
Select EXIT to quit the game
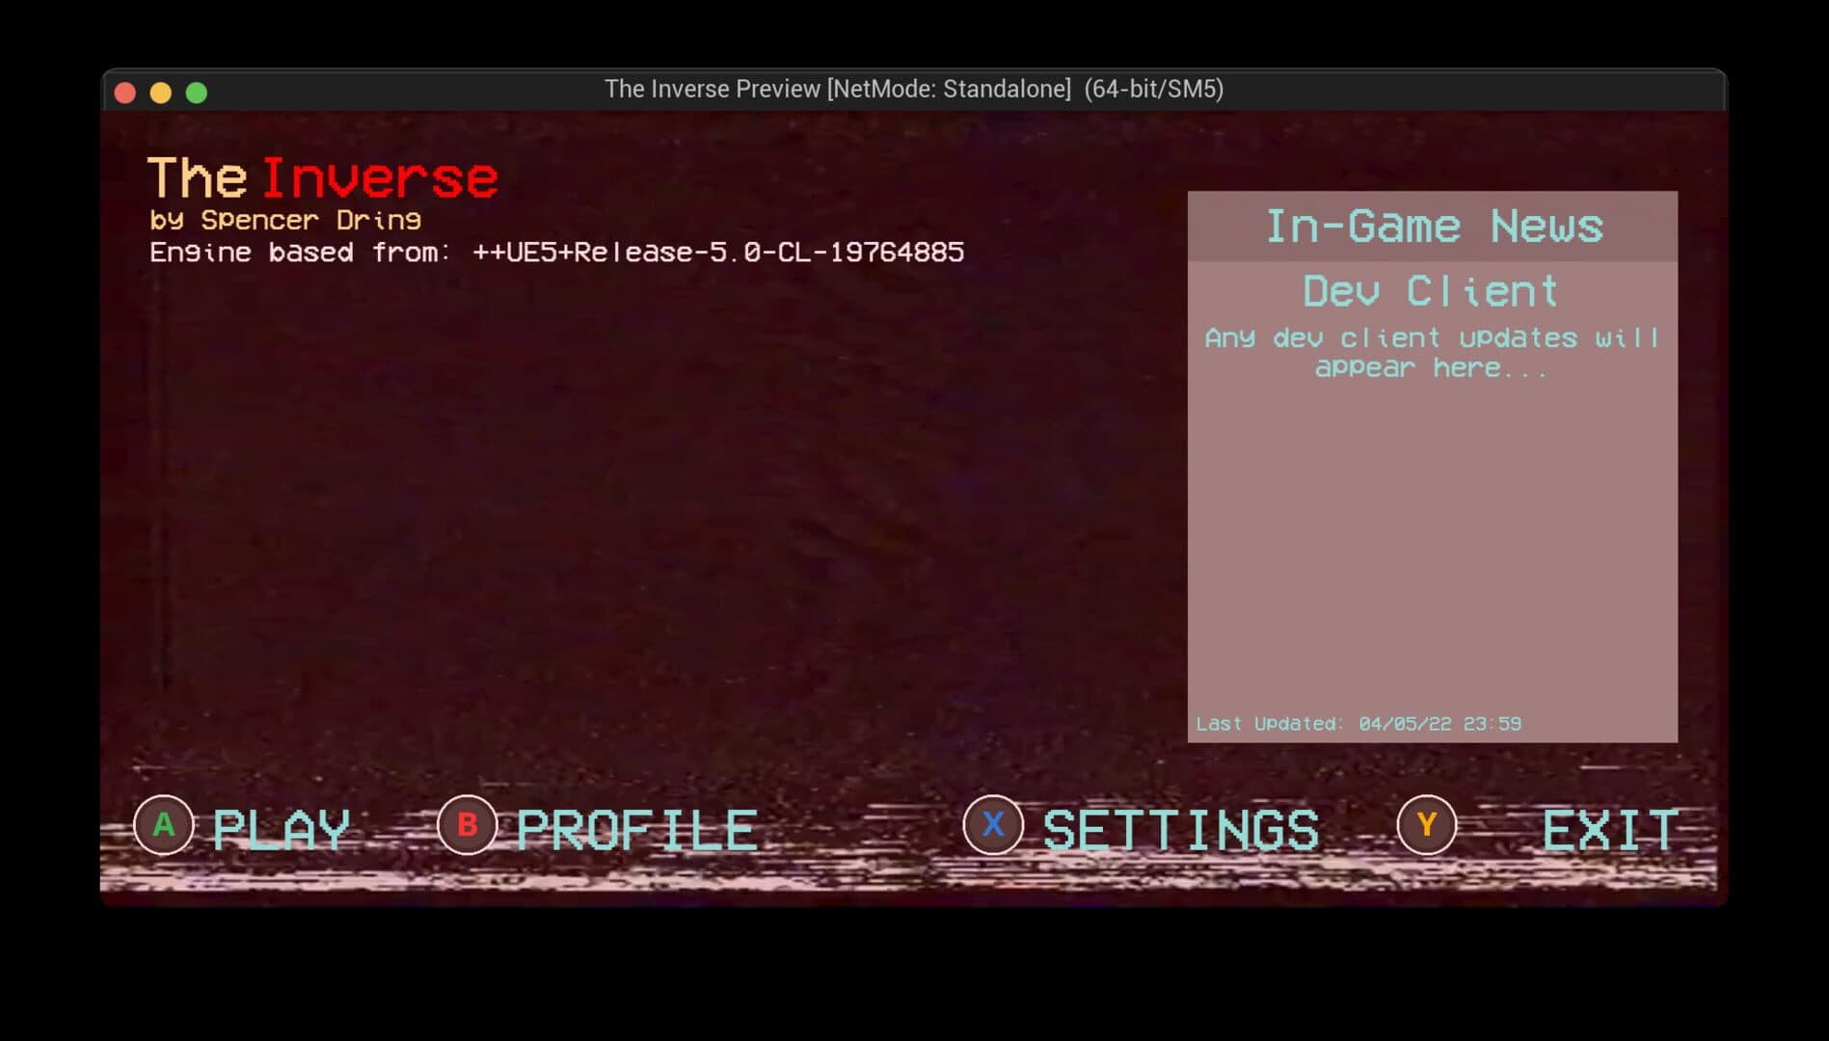coord(1609,830)
